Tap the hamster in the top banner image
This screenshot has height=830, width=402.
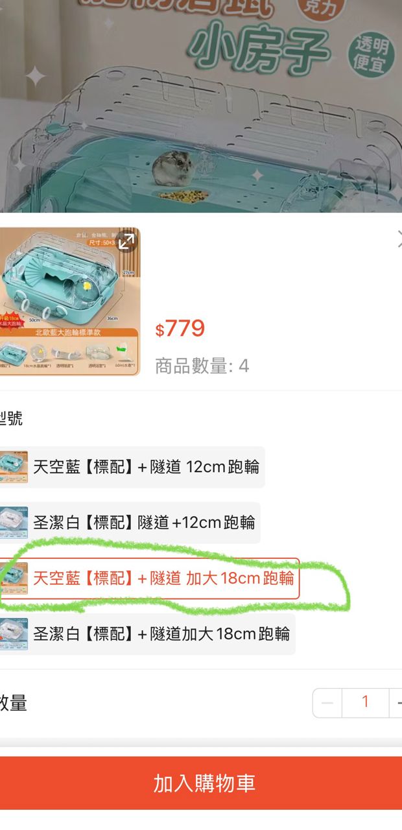coord(174,169)
